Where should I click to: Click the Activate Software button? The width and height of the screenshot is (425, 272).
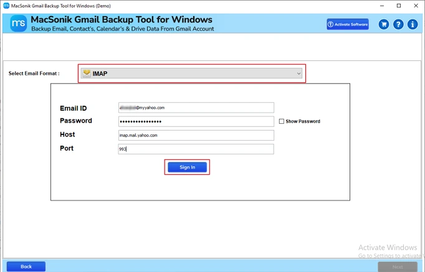pos(348,24)
